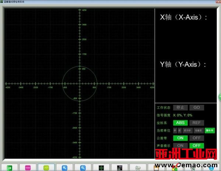Click the 工作状态 label
The height and width of the screenshot is (171, 221).
pos(164,108)
